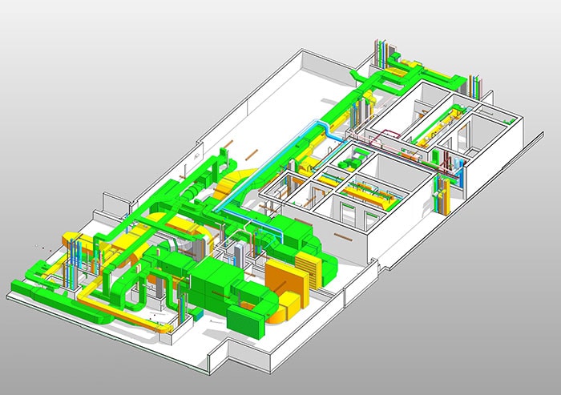The width and height of the screenshot is (561, 395).
Task: Select the yellow duct along the front edge
Action: click(x=120, y=314)
